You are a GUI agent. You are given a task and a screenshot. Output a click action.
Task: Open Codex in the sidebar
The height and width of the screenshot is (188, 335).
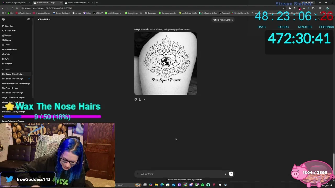(x=16, y=54)
